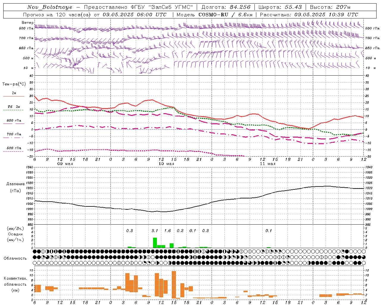Click the (мм/1ч.) precipitation unit label

pos(15,240)
